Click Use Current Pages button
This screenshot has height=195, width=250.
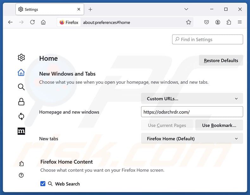click(x=167, y=125)
